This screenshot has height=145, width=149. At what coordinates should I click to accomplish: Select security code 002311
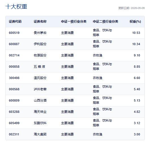(14, 134)
